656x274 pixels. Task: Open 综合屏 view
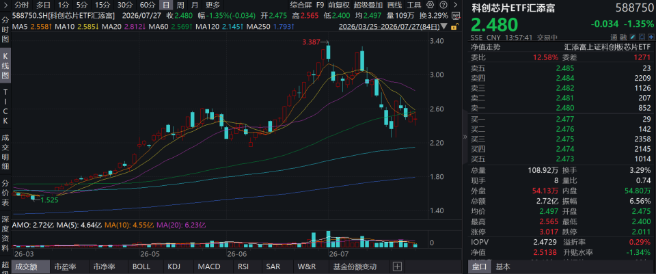(x=301, y=5)
